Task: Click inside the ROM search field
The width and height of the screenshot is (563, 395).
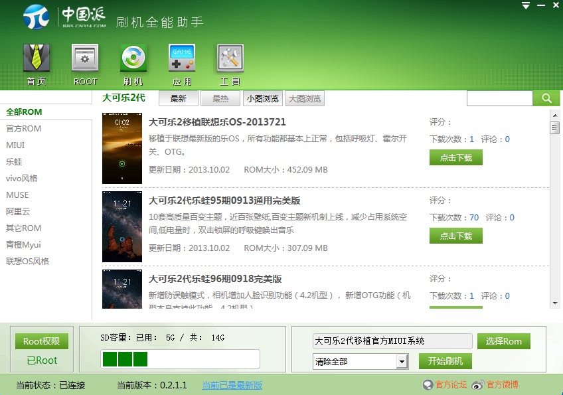Action: 500,98
